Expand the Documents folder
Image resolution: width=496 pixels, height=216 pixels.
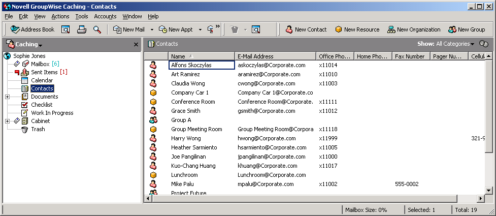tap(8, 97)
